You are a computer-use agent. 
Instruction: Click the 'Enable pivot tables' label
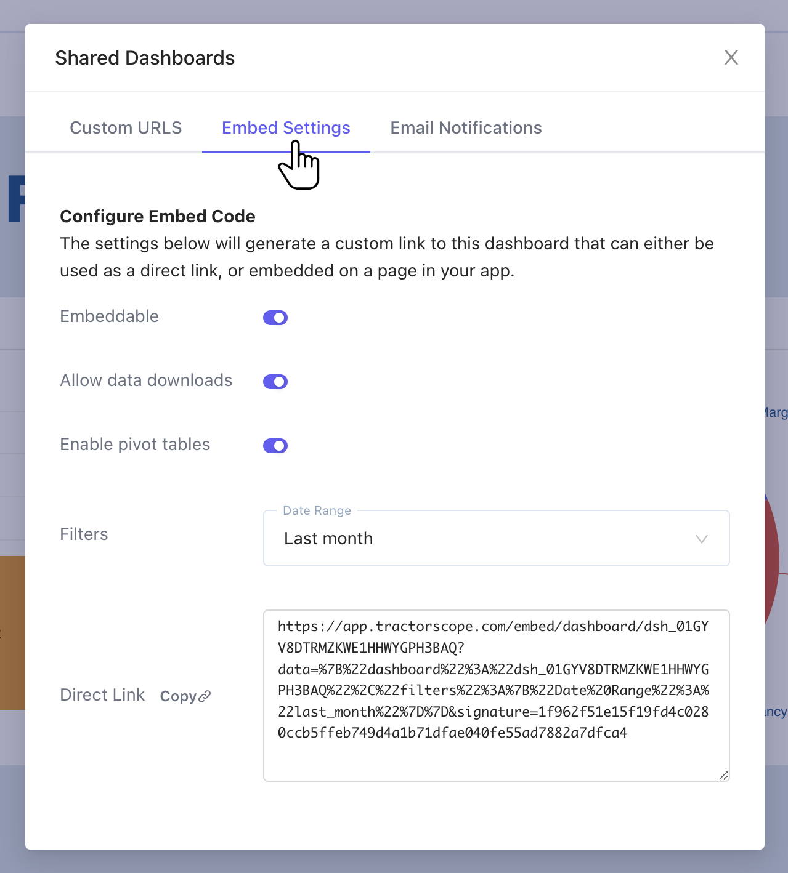pos(135,445)
